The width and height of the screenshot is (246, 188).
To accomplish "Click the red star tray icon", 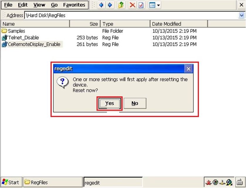I will 208,182.
